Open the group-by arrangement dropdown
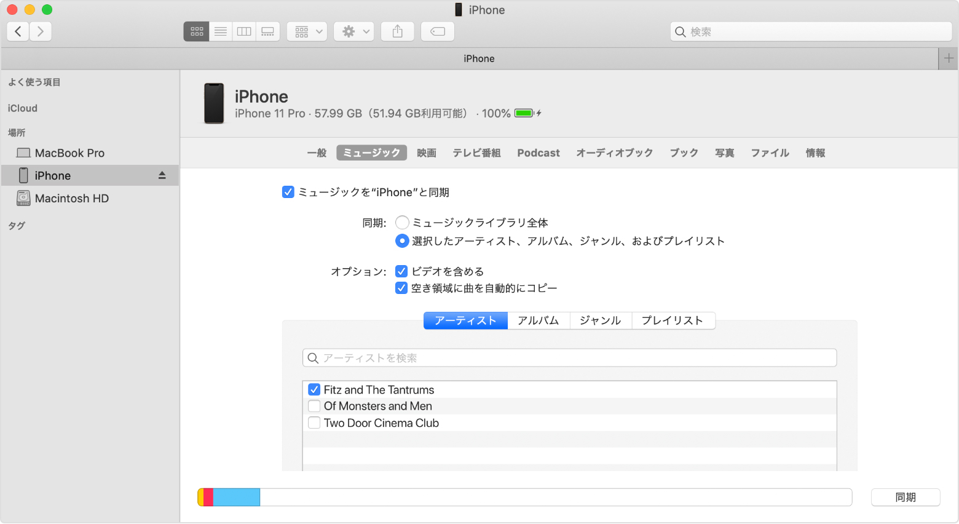Viewport: 959px width, 524px height. point(307,31)
